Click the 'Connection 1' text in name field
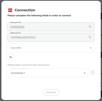This screenshot has height=101, width=102. point(18,73)
